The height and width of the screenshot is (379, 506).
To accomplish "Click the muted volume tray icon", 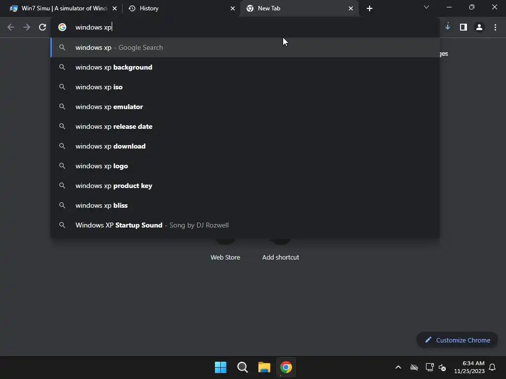I will (442, 367).
